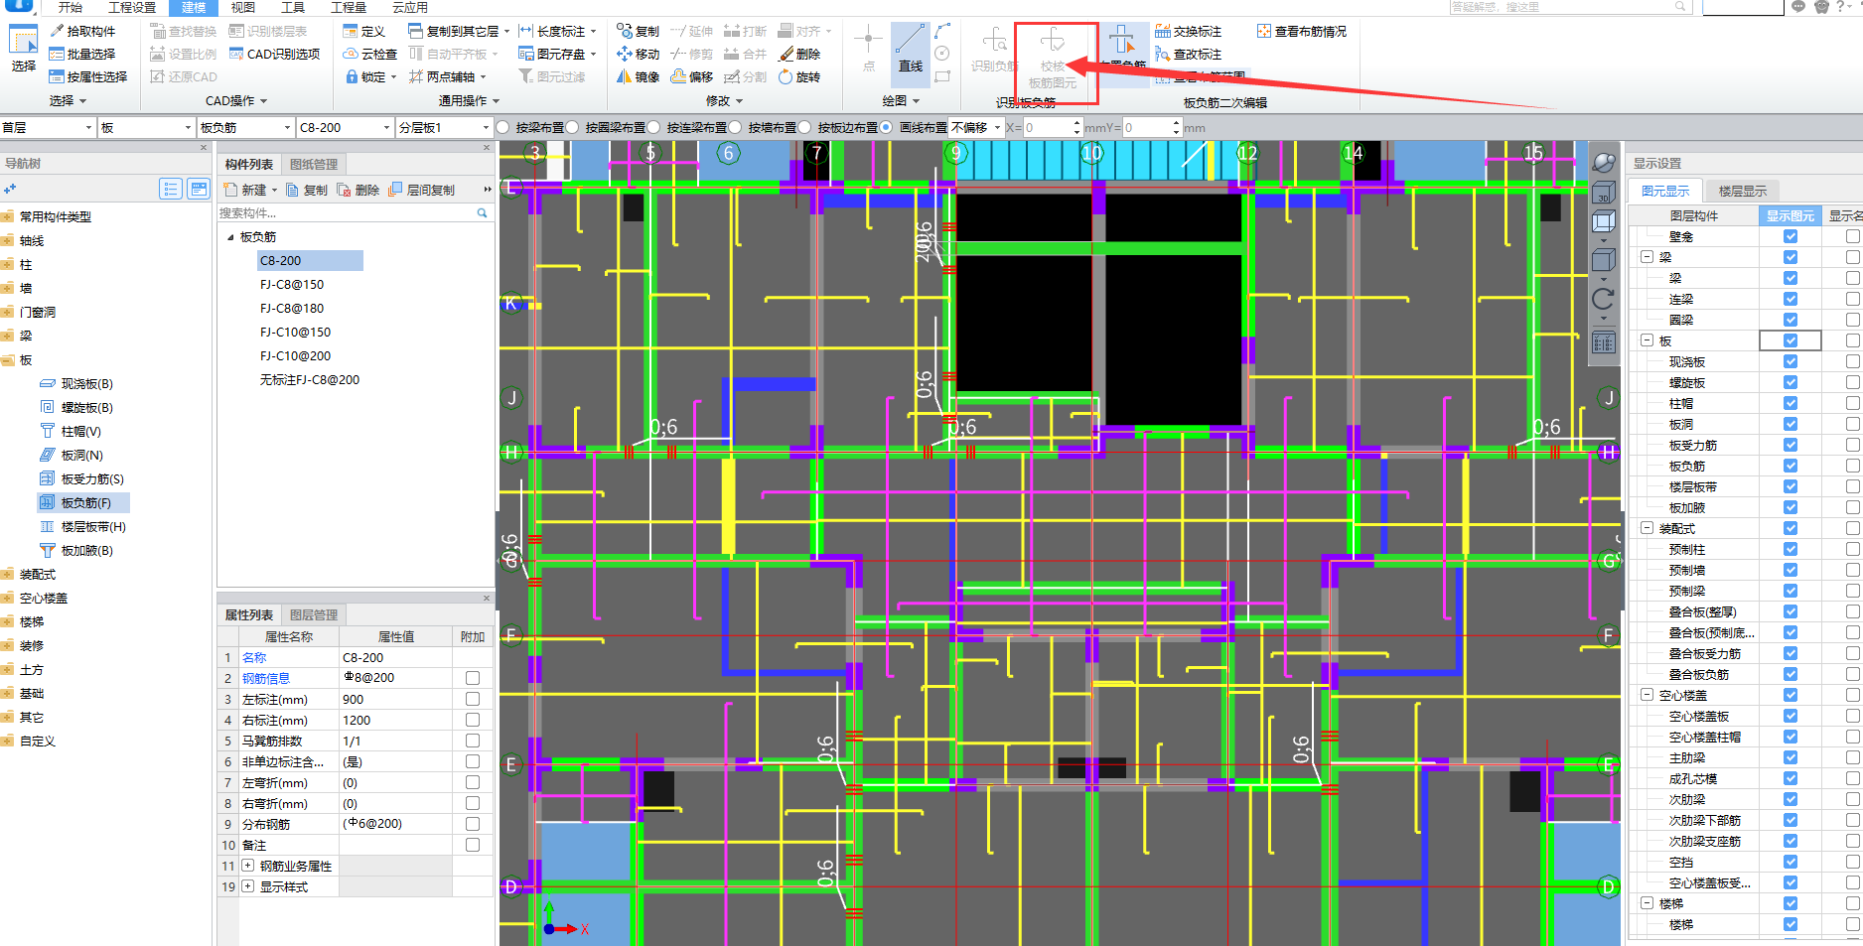This screenshot has height=946, width=1863.
Task: Expand the 通用操作 group arrow
Action: point(496,101)
